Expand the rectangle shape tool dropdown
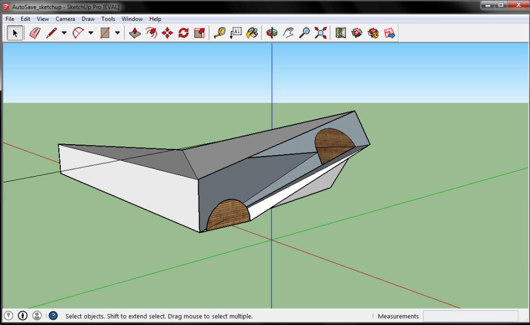This screenshot has height=325, width=530. (117, 33)
